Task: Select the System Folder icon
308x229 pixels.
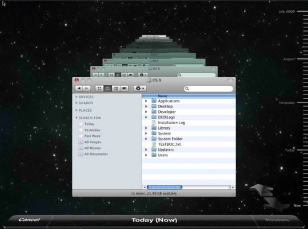Action: (154, 138)
